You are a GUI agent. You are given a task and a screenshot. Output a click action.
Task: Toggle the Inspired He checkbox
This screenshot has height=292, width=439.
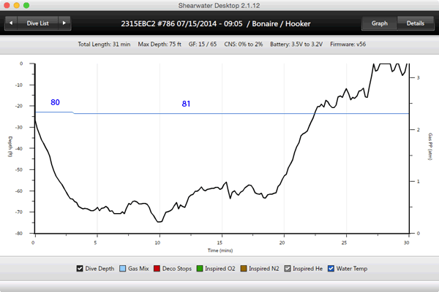coord(288,269)
